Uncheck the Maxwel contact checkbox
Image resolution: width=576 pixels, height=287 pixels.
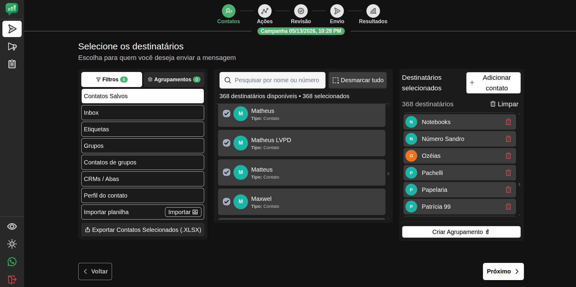[226, 201]
